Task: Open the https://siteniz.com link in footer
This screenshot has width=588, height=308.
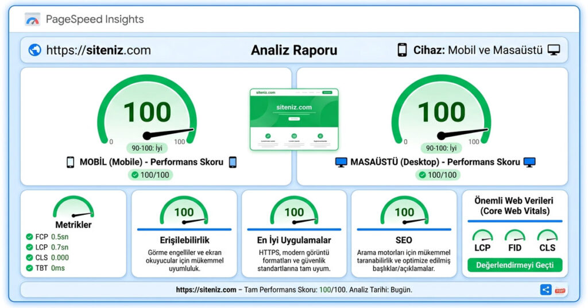Action: [206, 290]
